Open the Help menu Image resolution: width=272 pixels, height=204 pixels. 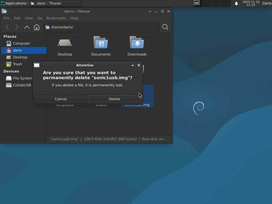point(74,18)
